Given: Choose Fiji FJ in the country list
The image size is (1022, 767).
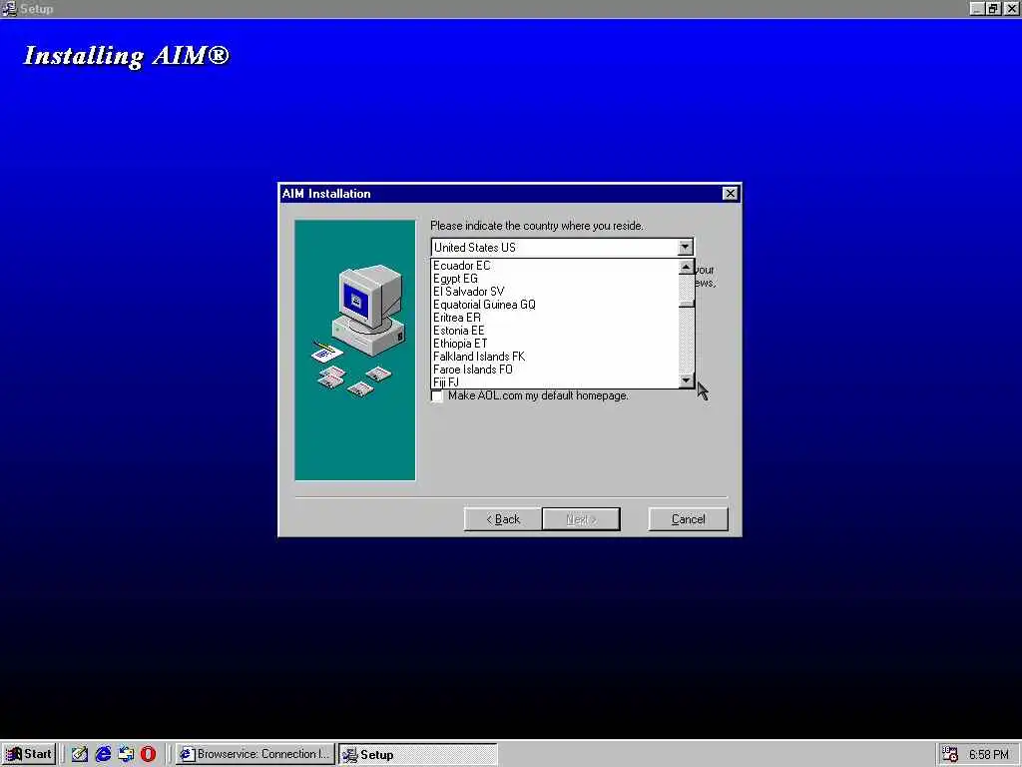Looking at the screenshot, I should click(555, 383).
